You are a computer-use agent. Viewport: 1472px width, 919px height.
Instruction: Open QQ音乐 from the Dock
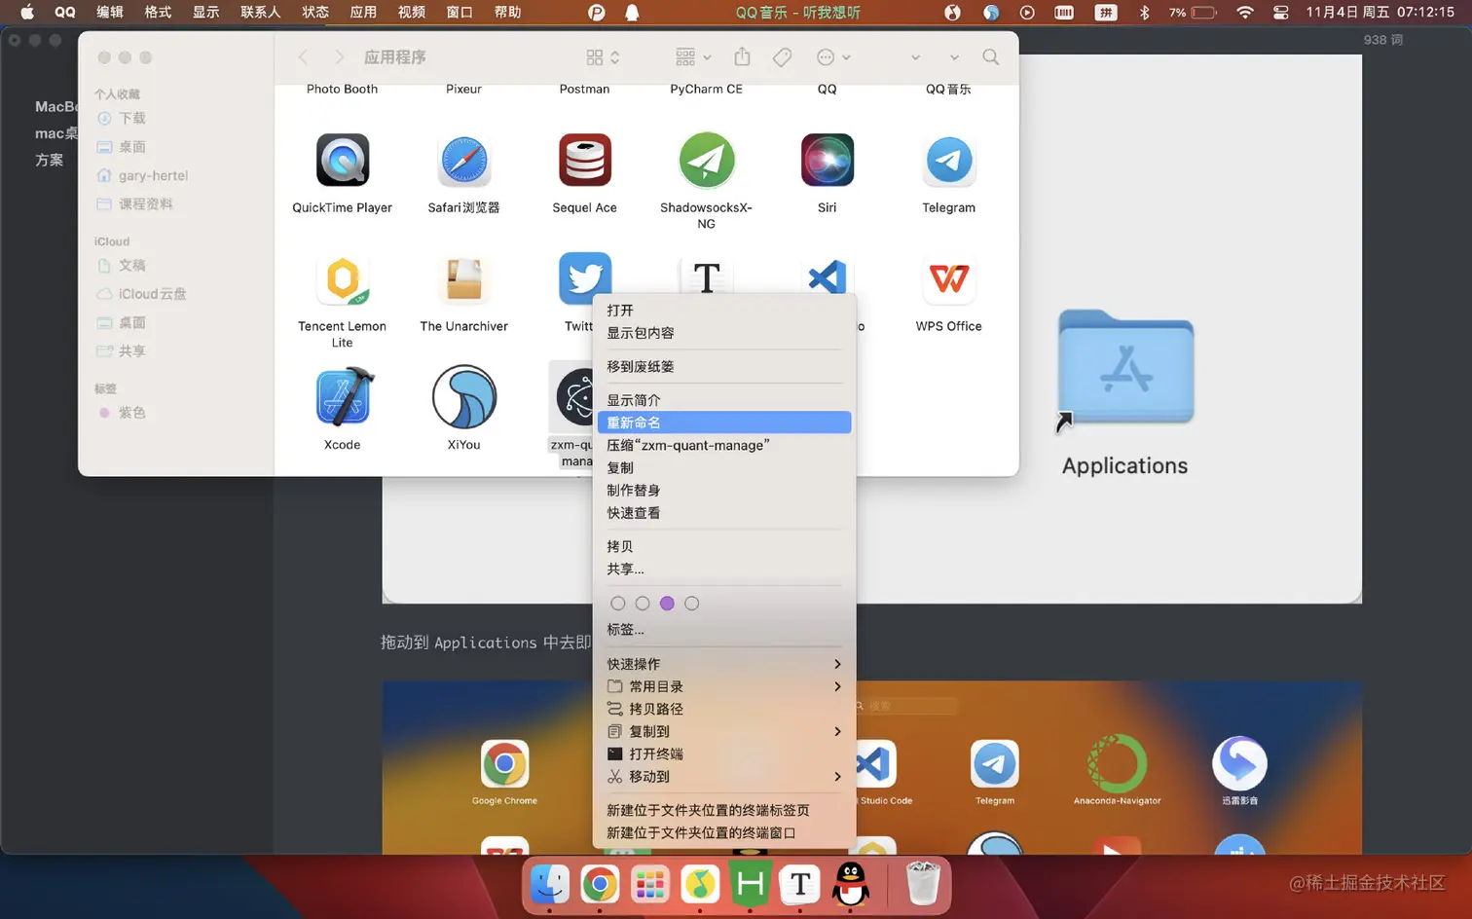pyautogui.click(x=699, y=884)
